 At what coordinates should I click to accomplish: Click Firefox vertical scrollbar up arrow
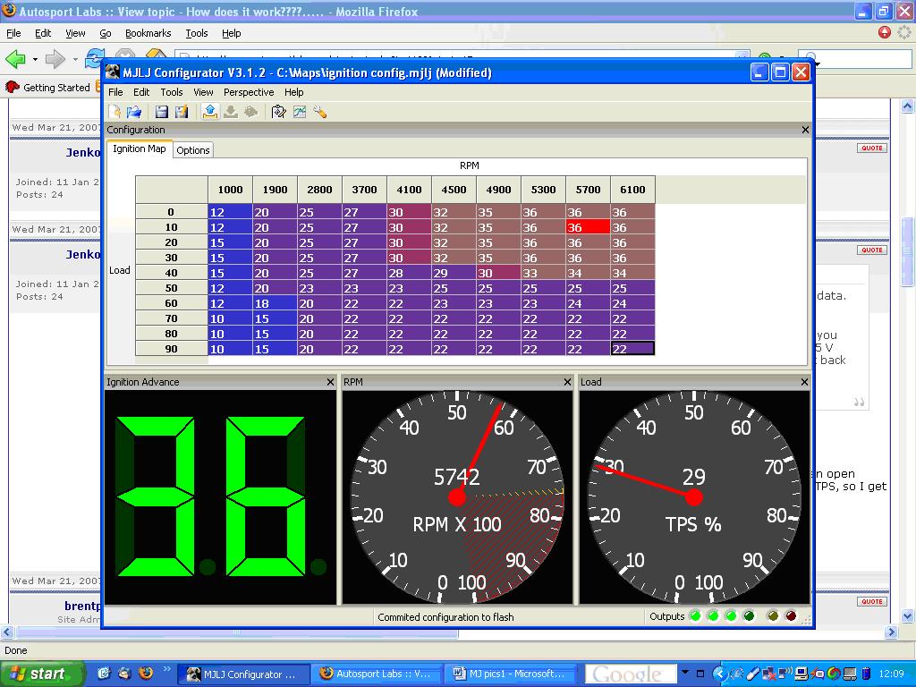click(x=907, y=106)
